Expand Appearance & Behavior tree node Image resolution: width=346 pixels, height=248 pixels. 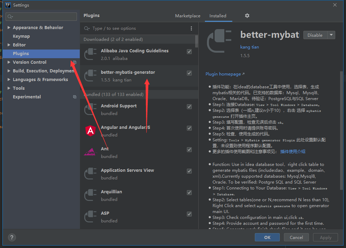(x=9, y=28)
